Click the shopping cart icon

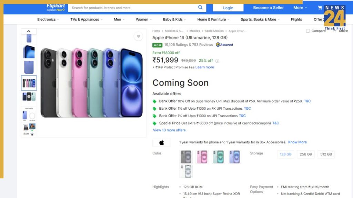pyautogui.click(x=320, y=8)
